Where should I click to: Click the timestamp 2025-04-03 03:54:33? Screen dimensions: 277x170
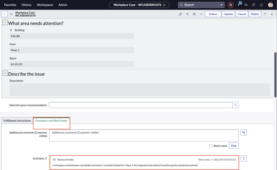pos(224,159)
